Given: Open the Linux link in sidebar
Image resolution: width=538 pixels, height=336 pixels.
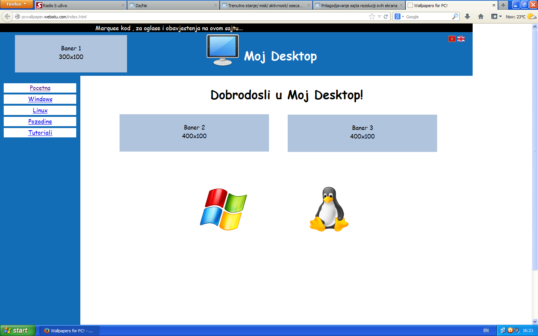Looking at the screenshot, I should coord(40,111).
